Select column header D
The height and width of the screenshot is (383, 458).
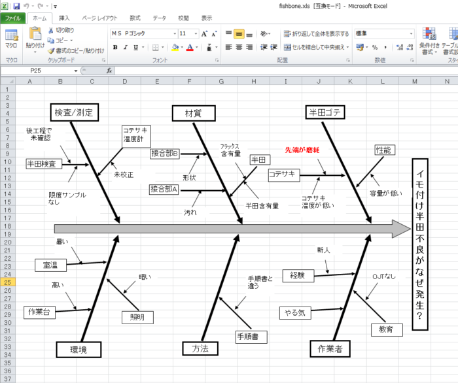tap(125, 82)
